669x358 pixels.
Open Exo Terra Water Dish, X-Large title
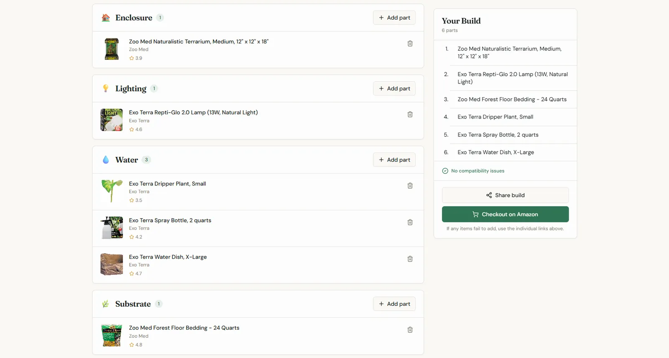[x=168, y=257]
